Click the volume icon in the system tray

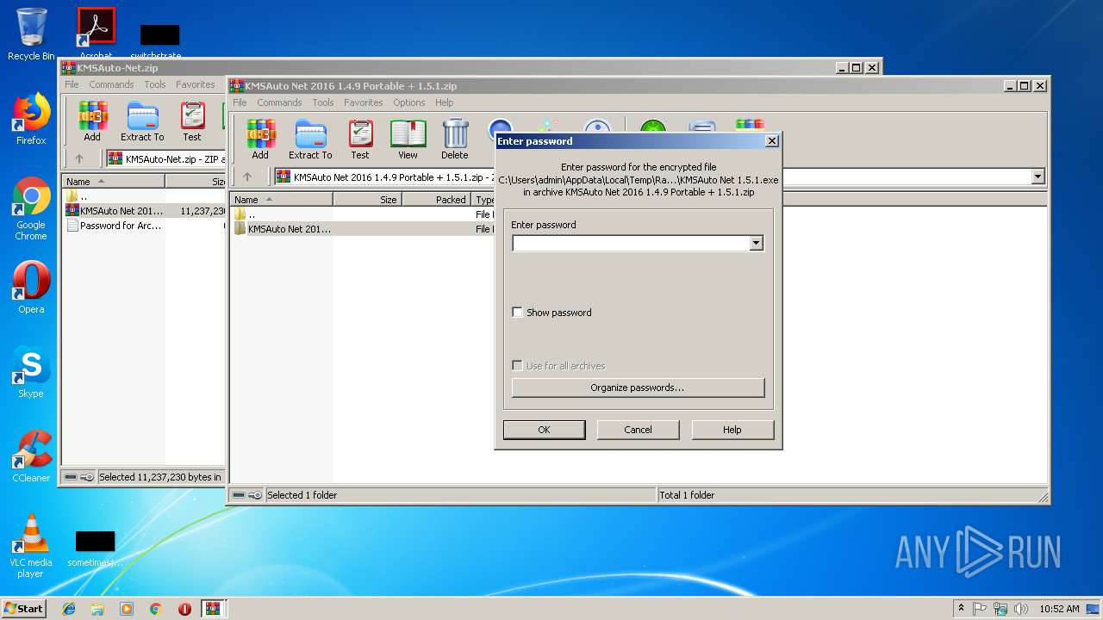[x=1021, y=609]
